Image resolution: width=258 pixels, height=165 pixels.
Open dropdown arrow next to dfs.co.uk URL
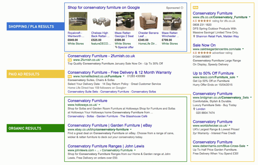coord(250,17)
